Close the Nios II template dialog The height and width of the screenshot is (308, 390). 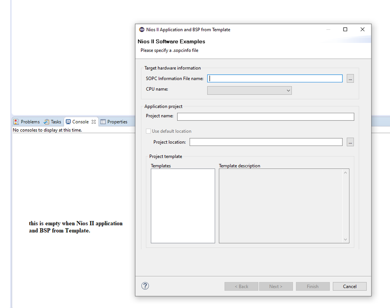point(362,29)
